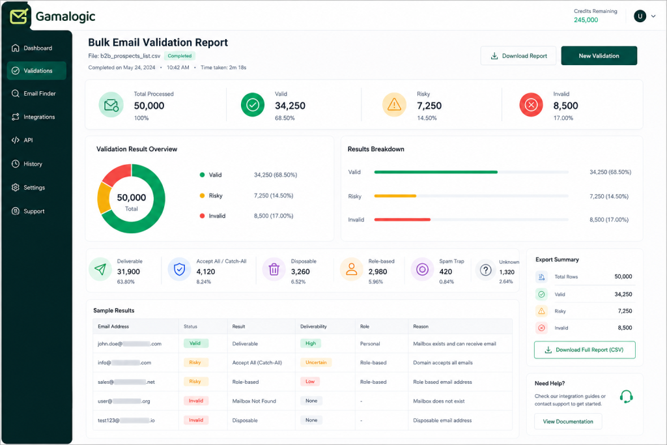667x445 pixels.
Task: Click the Download Report button
Action: [x=518, y=56]
